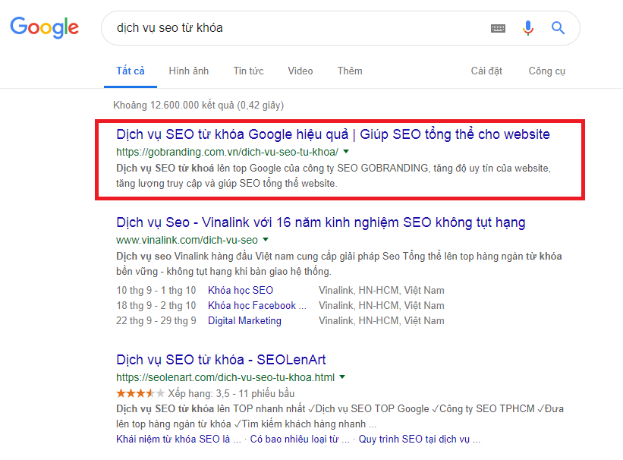
Task: Expand the 'Thêm' menu
Action: coord(350,71)
